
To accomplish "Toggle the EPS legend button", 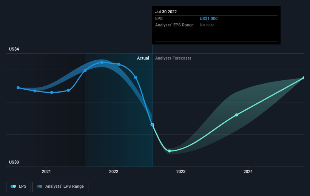I will [x=19, y=187].
